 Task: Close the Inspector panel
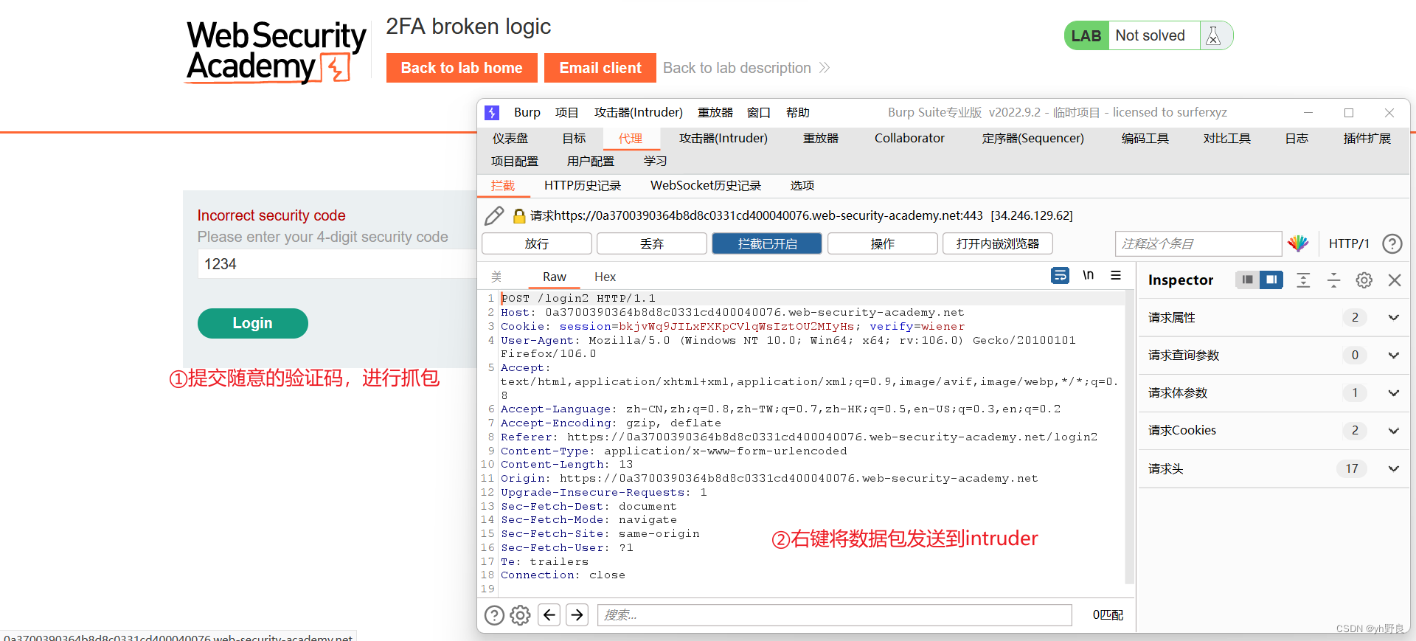[1395, 280]
